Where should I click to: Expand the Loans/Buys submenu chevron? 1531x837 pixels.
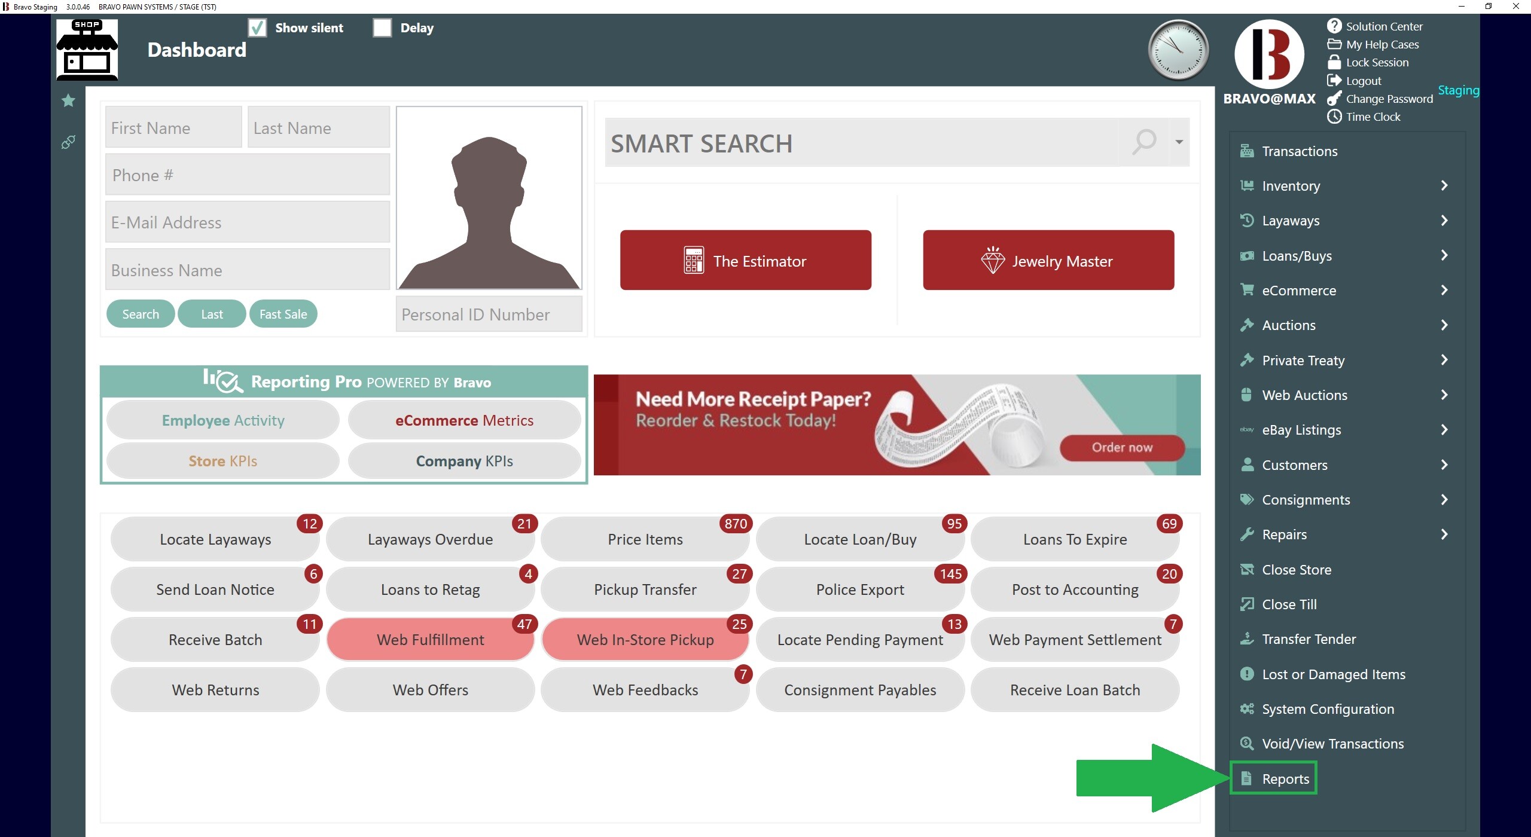coord(1444,255)
